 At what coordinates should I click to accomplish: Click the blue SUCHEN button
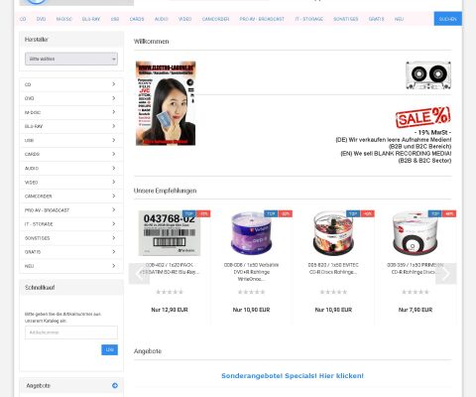448,19
